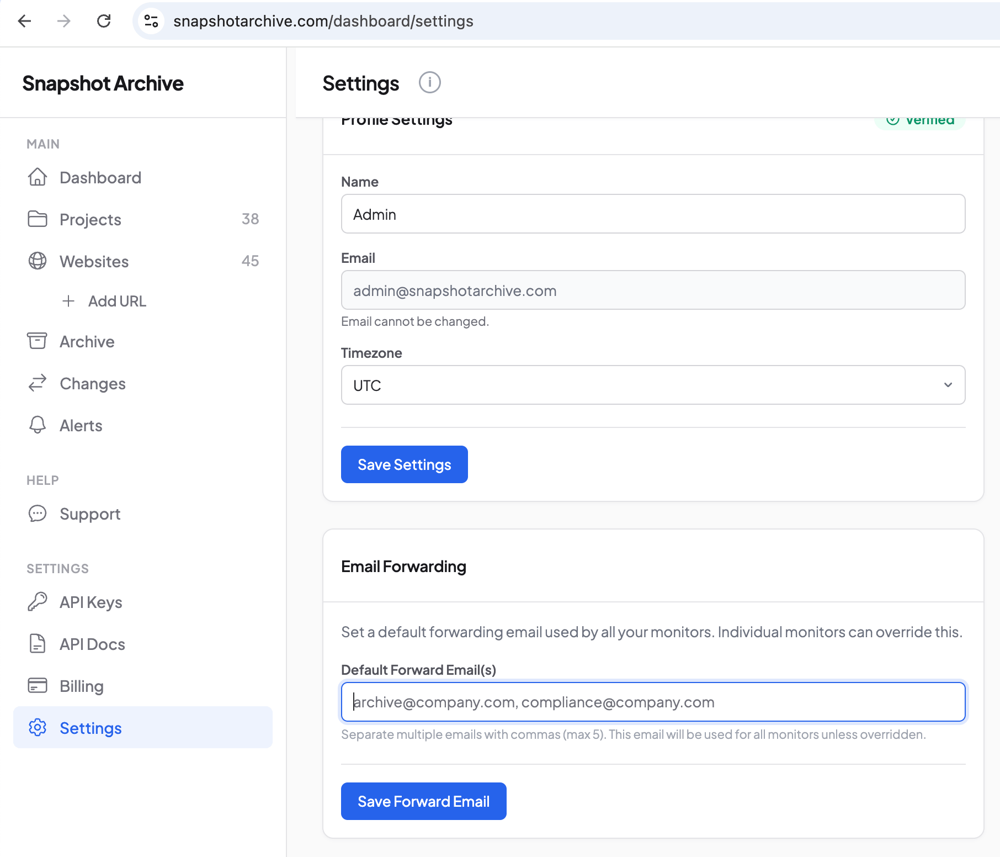The width and height of the screenshot is (1000, 857).
Task: Click the Websites count 45
Action: [x=250, y=261]
